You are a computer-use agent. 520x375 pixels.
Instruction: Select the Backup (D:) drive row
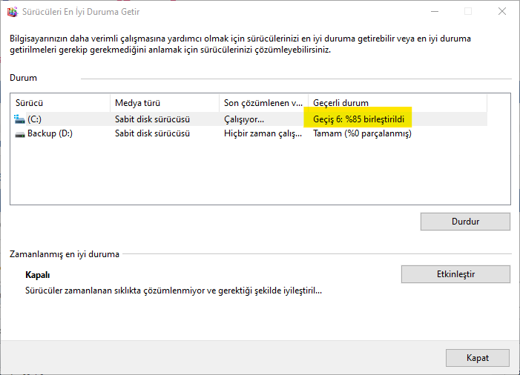point(249,133)
